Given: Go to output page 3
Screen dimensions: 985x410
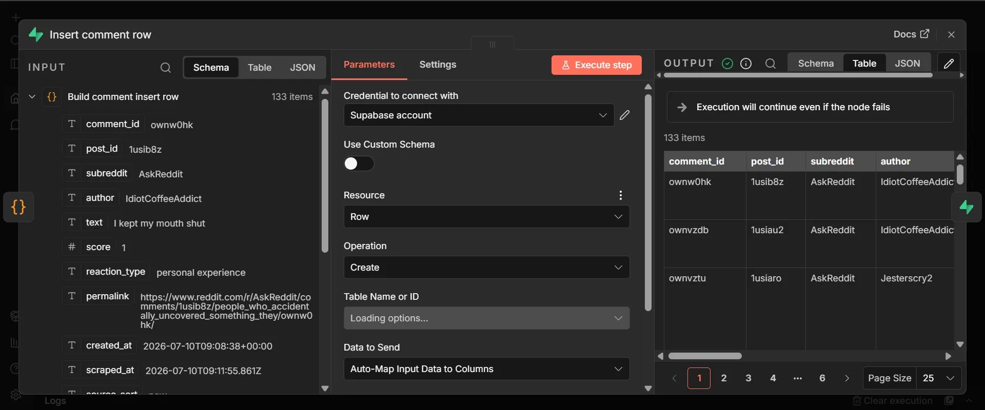Looking at the screenshot, I should point(748,378).
